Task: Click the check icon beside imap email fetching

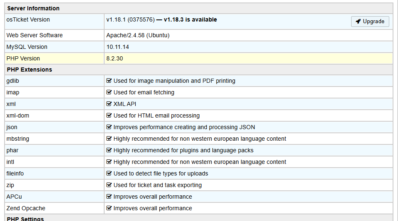Action: 109,92
